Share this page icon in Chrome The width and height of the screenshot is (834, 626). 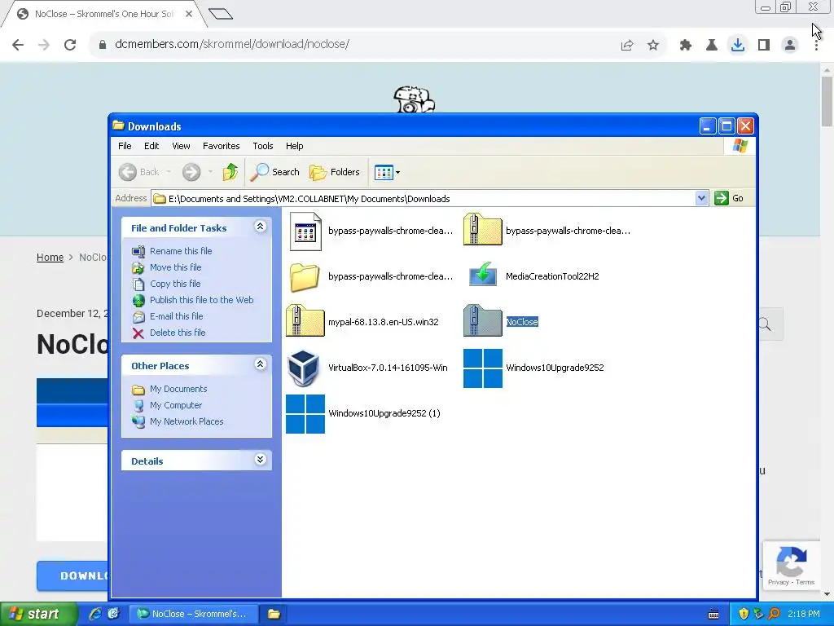point(627,45)
